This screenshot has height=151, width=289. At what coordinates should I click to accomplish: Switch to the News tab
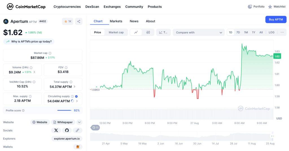click(x=134, y=21)
